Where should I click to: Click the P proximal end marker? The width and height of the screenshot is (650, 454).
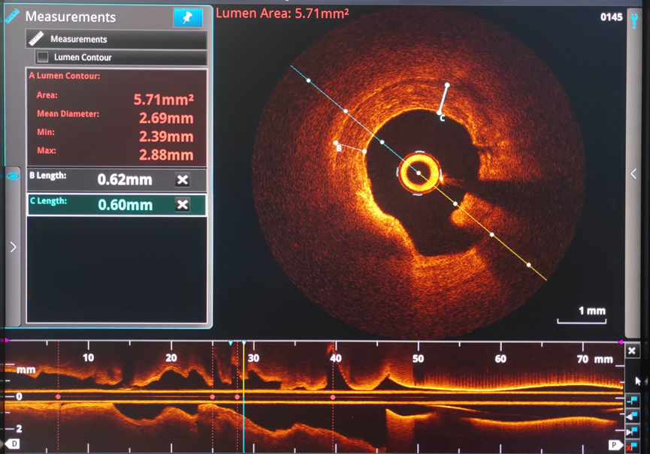coord(613,445)
